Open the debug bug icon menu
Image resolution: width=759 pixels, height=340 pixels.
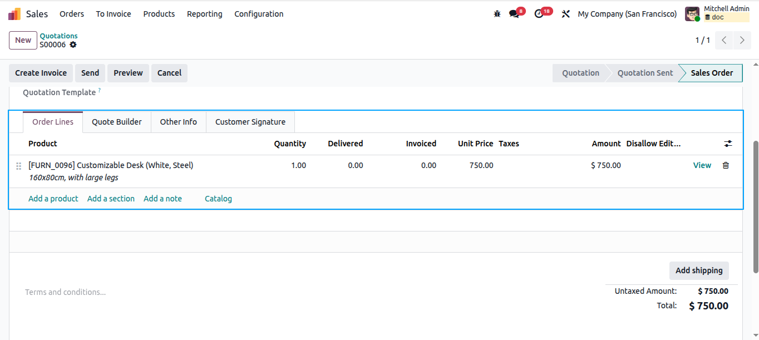click(497, 14)
